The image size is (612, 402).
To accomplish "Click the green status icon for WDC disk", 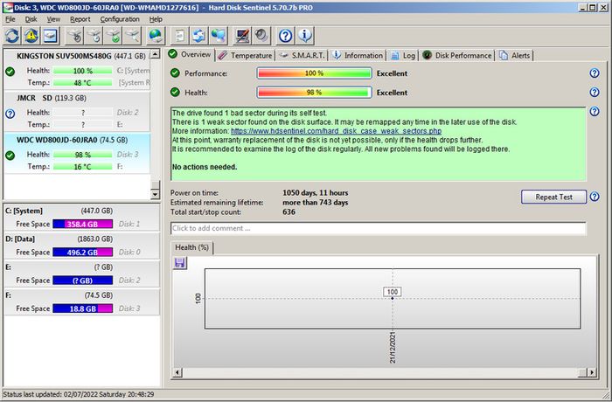I will click(10, 156).
